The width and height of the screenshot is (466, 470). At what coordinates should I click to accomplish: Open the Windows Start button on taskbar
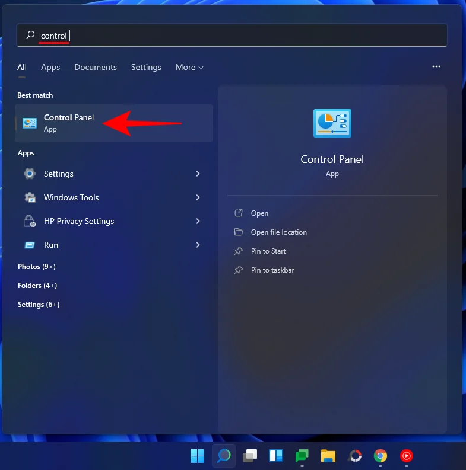[197, 456]
